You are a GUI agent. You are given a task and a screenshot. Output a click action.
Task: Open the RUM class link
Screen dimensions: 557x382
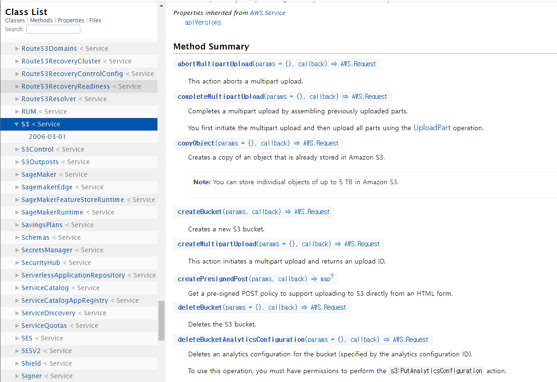[x=29, y=112]
